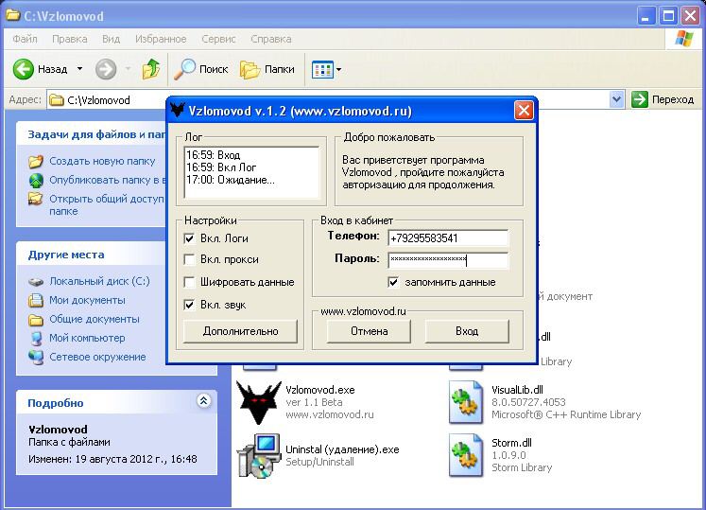Screen dimensions: 706x510
Task: Select the Storm.dll file icon
Action: click(466, 455)
